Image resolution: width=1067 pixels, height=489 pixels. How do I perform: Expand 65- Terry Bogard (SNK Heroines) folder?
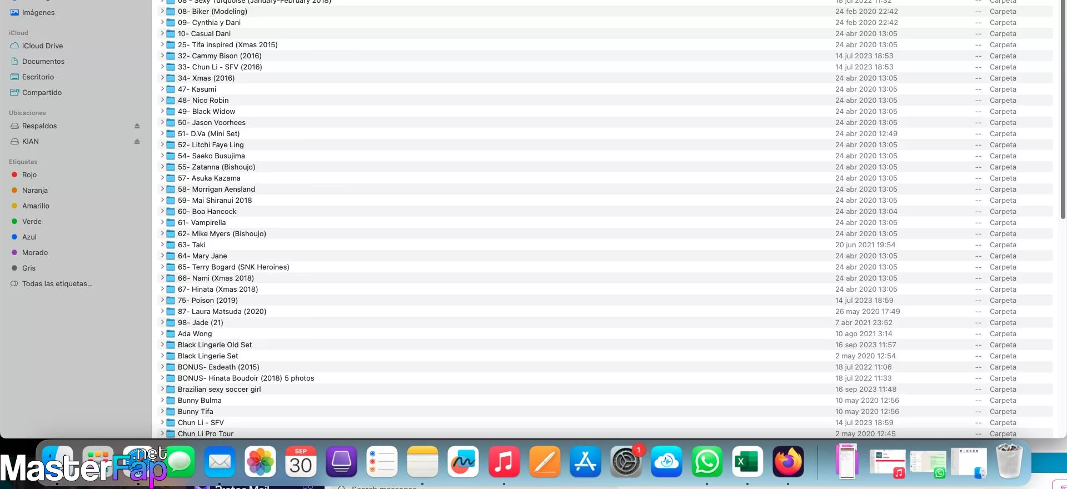[x=162, y=267]
